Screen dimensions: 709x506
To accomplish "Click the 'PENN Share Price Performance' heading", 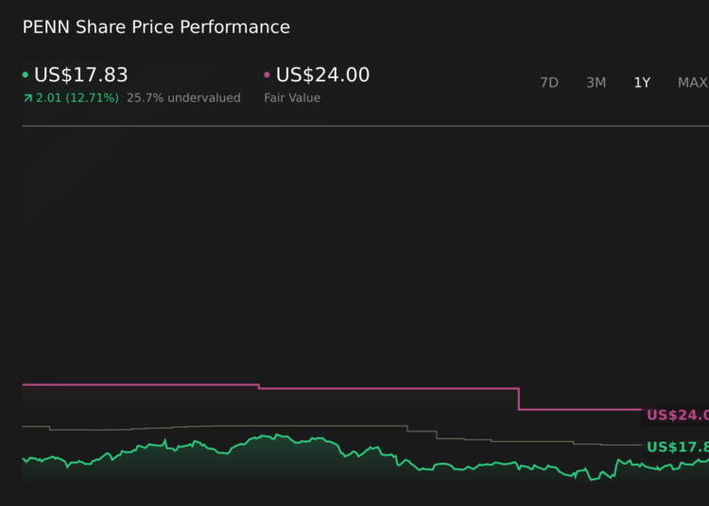I will [156, 27].
